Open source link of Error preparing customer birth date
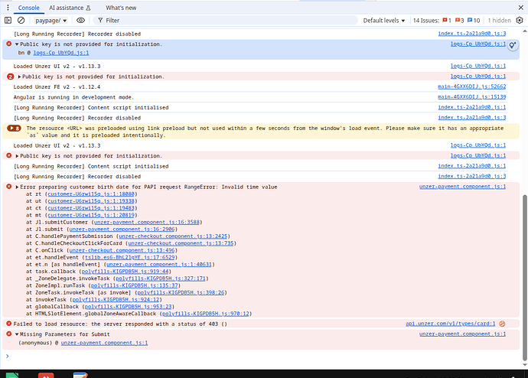Image resolution: width=528 pixels, height=378 pixels. (462, 187)
